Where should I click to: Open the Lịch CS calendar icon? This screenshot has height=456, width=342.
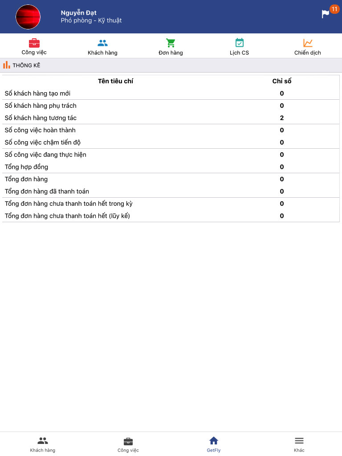tap(239, 43)
